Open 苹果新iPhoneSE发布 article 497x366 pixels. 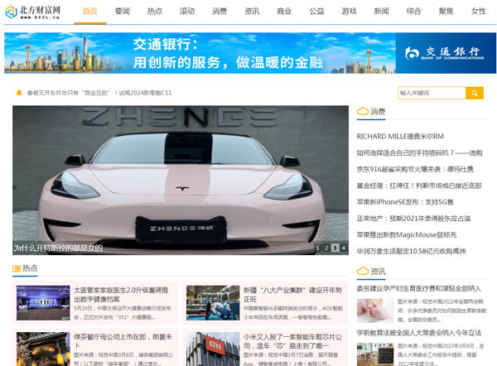(x=405, y=202)
